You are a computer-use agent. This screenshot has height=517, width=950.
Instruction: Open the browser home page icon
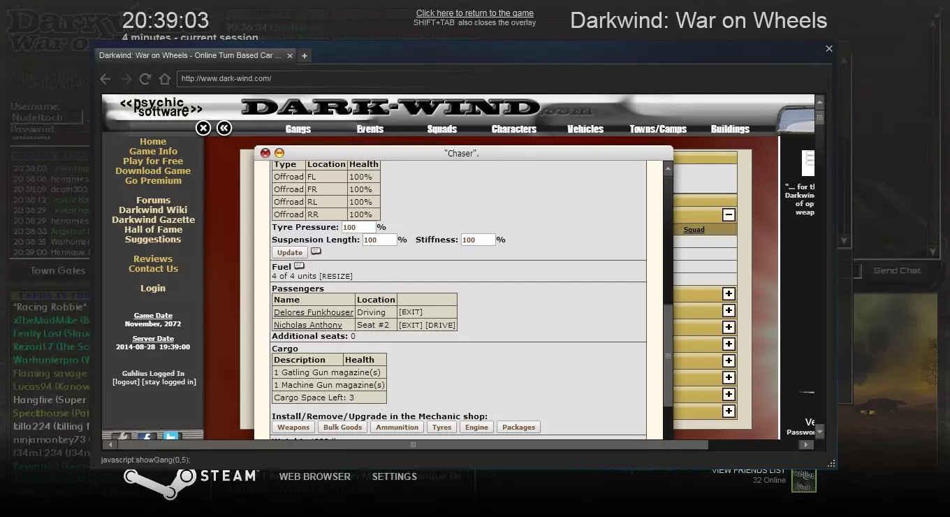coord(165,79)
